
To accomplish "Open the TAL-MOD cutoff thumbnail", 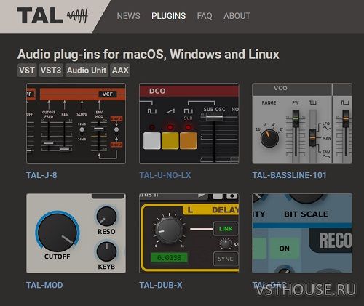I will pos(76,233).
